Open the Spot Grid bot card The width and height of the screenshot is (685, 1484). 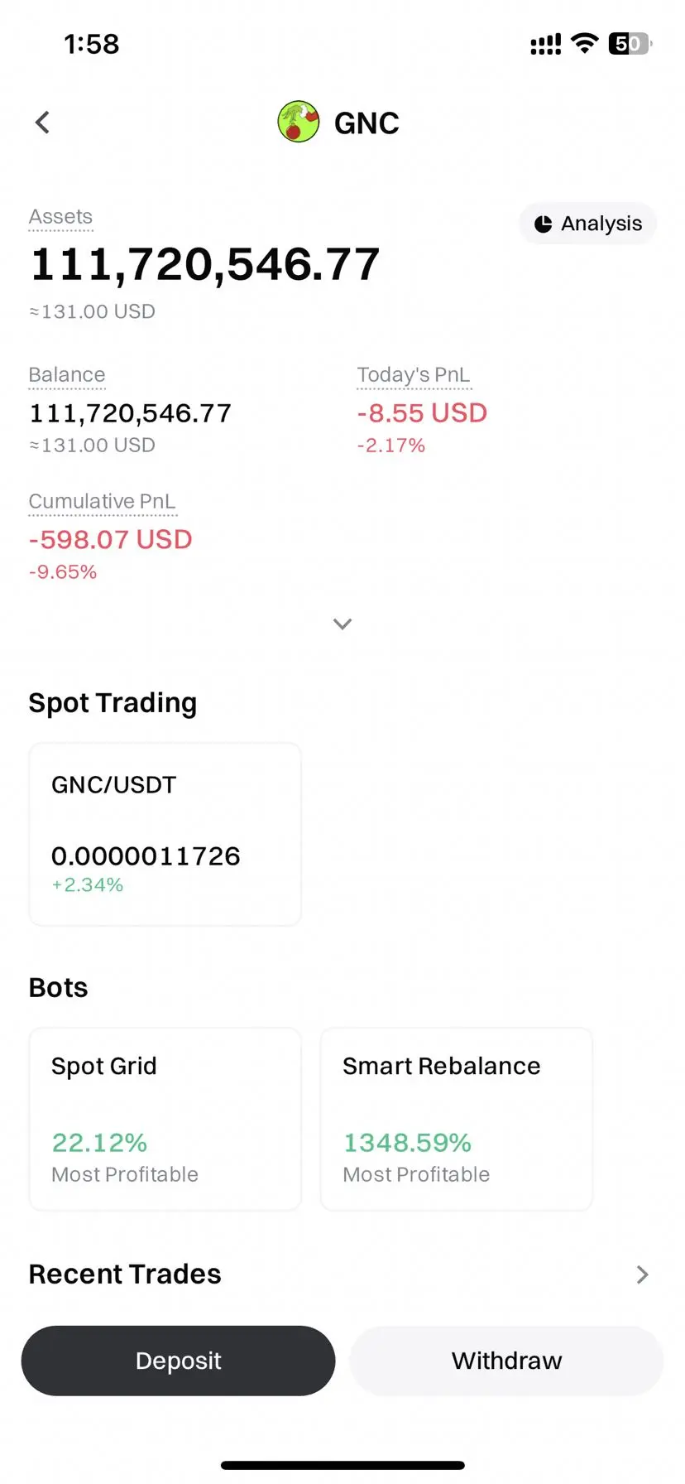pyautogui.click(x=165, y=1119)
